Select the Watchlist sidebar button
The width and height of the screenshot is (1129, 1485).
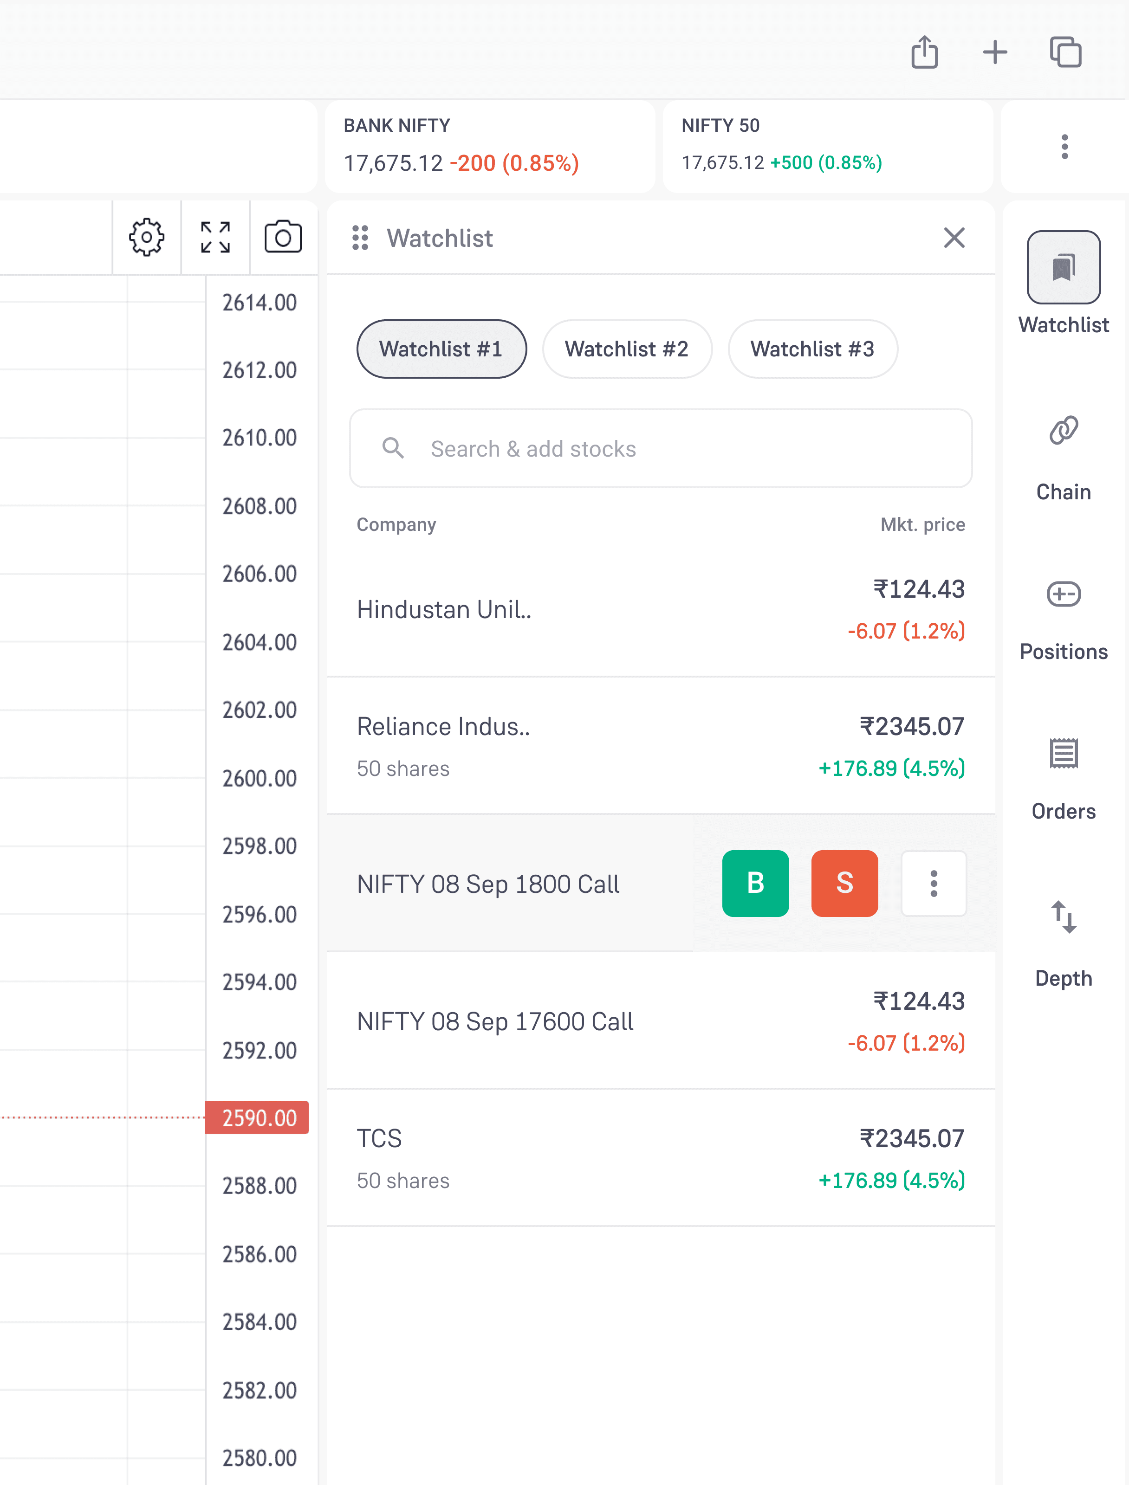[x=1063, y=282]
